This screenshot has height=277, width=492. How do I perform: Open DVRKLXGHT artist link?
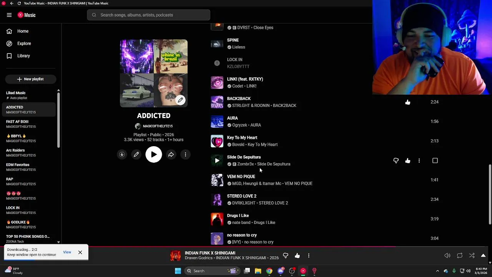point(244,203)
